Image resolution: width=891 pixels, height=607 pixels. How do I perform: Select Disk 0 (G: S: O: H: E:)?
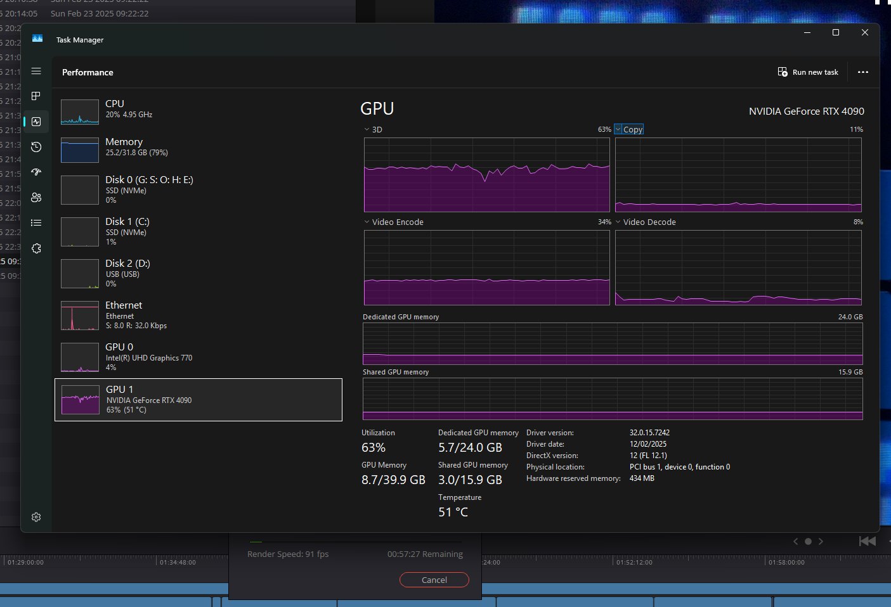pos(198,189)
